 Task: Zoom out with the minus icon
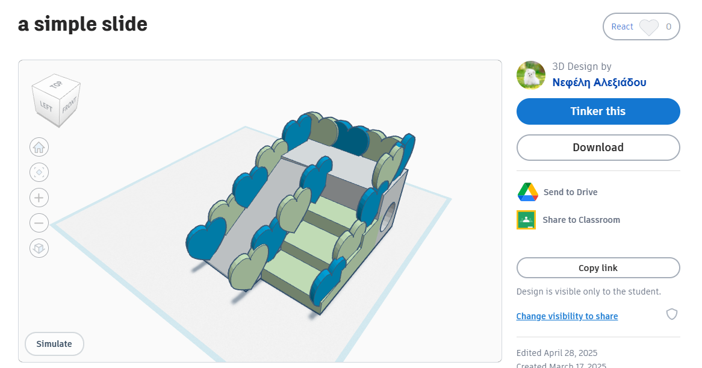[x=39, y=223]
